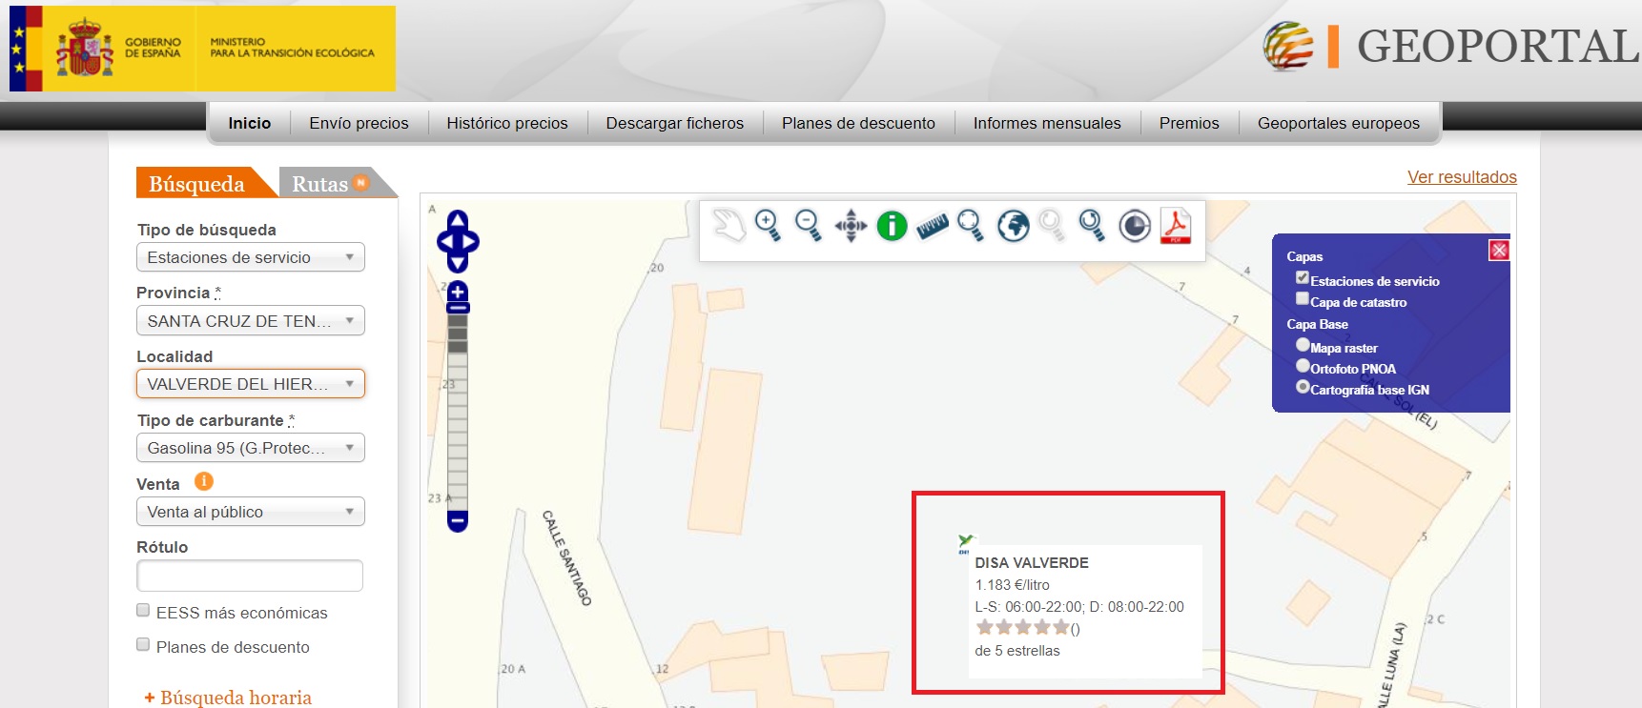Select the pan hand tool
The width and height of the screenshot is (1642, 708).
tap(729, 226)
